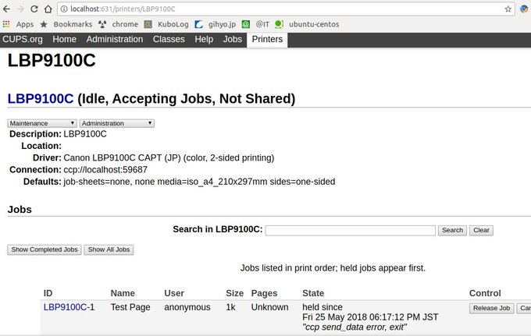Open the CUPS.org menu item
Image resolution: width=531 pixels, height=336 pixels.
pyautogui.click(x=23, y=39)
